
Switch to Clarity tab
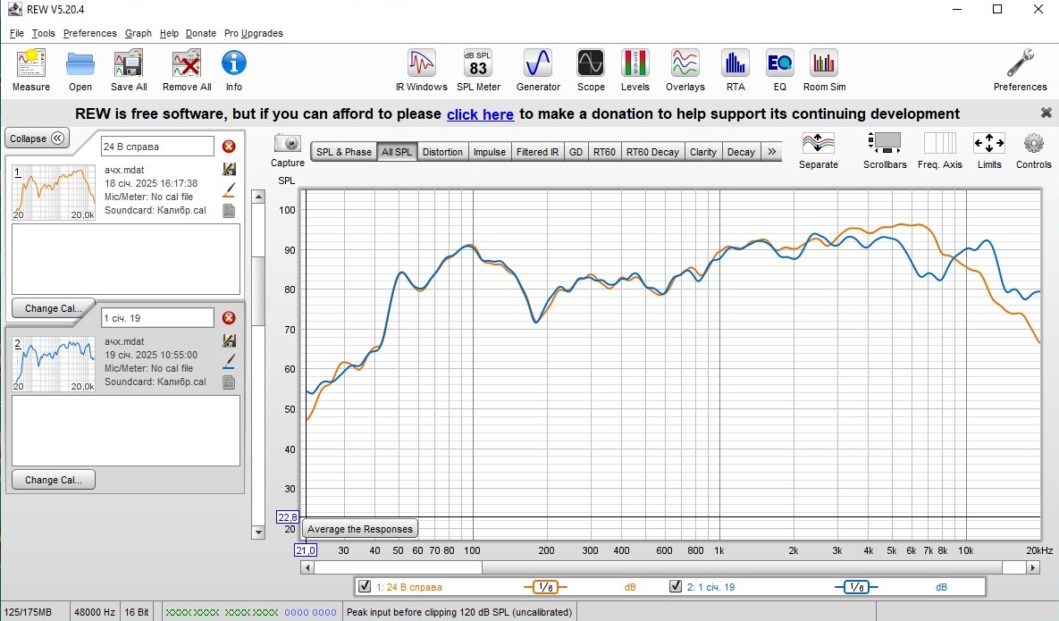point(703,152)
